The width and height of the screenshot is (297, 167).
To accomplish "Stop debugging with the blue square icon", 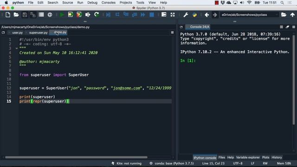I will point(152,14).
